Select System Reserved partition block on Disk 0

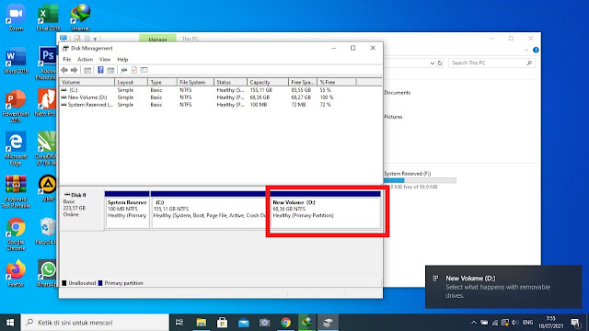pos(127,209)
